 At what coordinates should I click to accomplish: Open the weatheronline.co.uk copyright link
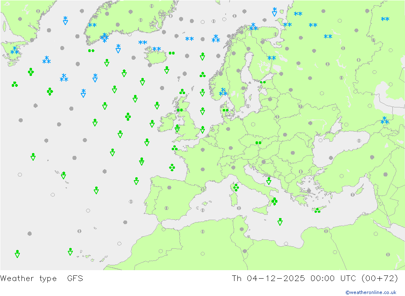371,292
